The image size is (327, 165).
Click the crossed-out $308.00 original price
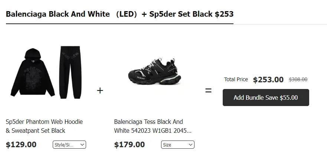[x=298, y=79]
